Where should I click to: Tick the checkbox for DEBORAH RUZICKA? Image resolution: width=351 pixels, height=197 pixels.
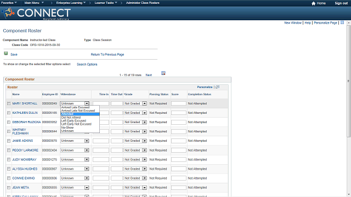(9, 122)
